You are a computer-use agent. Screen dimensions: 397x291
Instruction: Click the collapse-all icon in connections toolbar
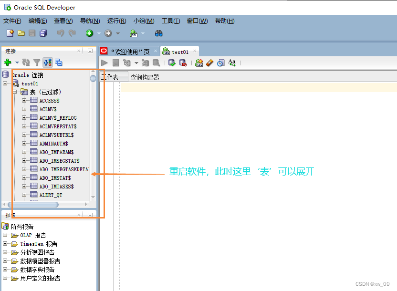(59, 62)
